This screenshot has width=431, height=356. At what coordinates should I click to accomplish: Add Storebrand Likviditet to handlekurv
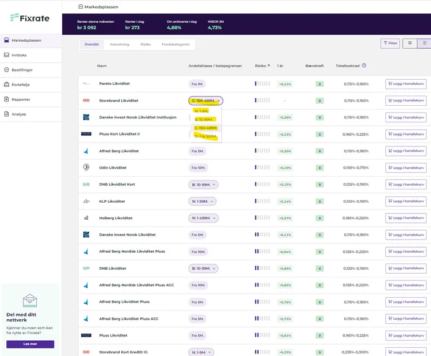(x=406, y=101)
